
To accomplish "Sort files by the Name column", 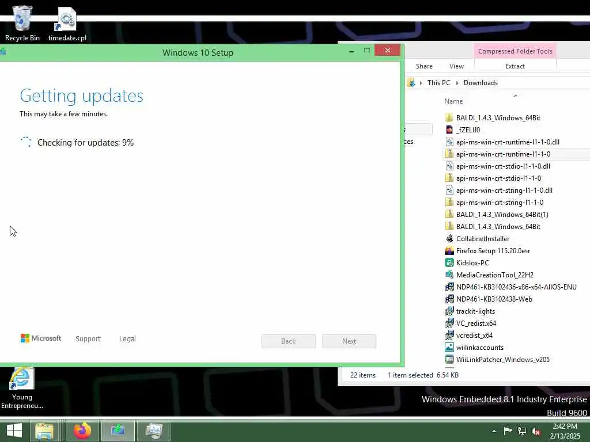I will [453, 101].
